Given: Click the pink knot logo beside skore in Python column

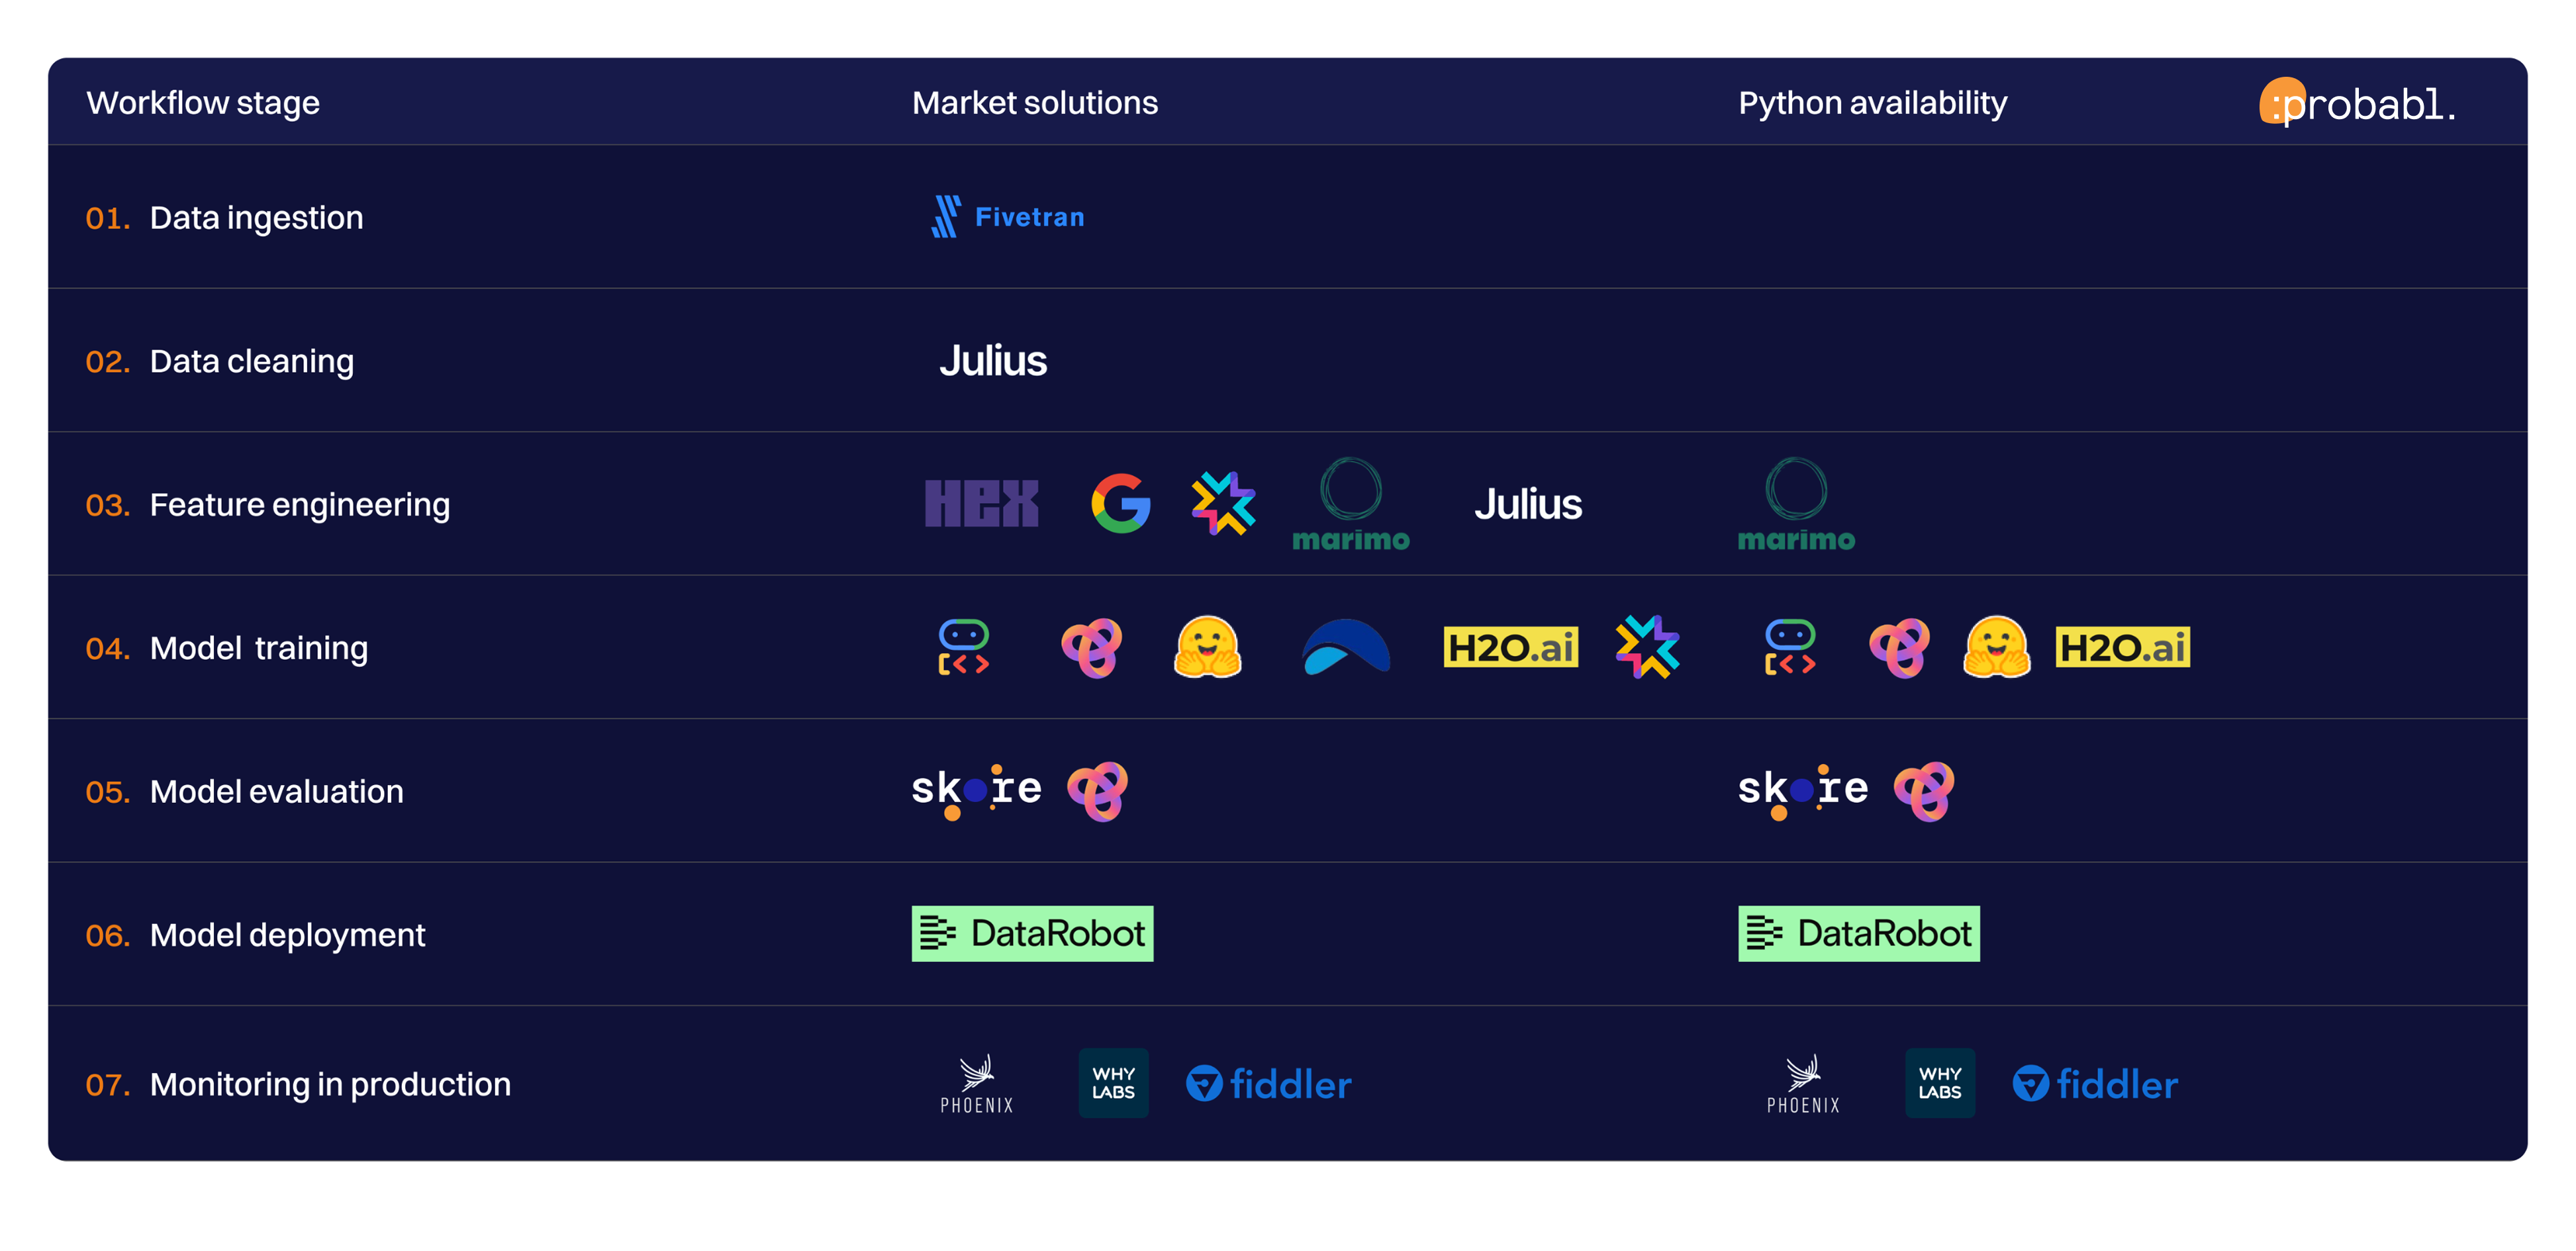Looking at the screenshot, I should (1924, 791).
